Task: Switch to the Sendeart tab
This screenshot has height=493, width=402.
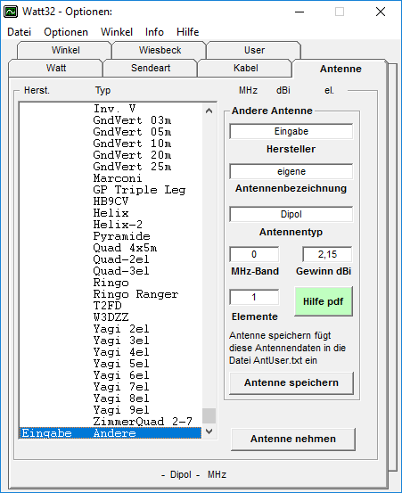Action: 151,68
